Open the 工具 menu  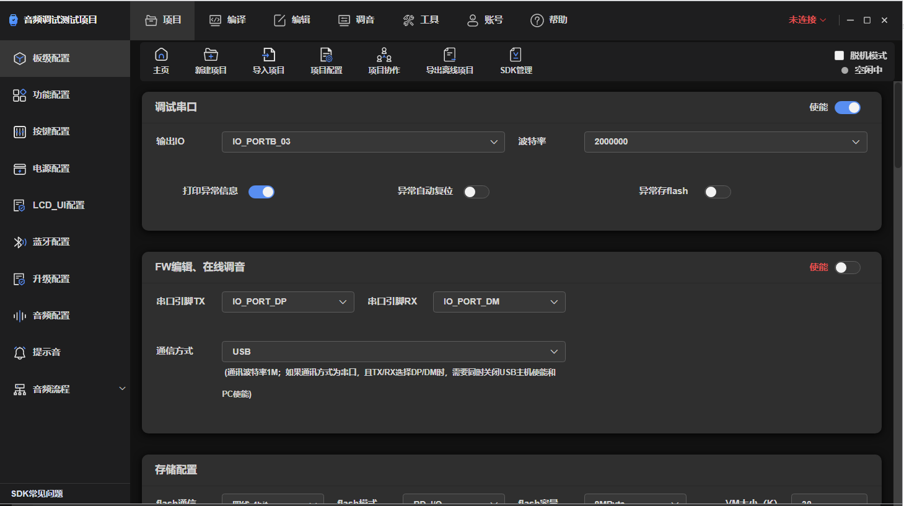point(420,20)
